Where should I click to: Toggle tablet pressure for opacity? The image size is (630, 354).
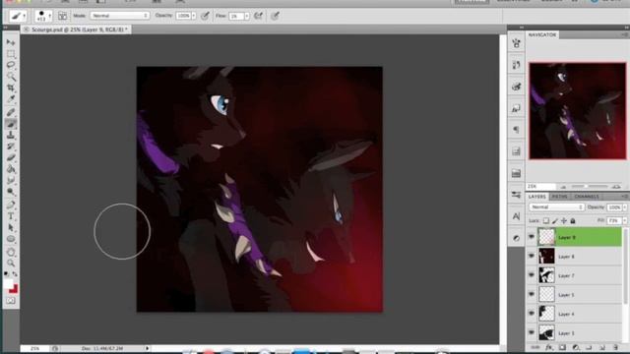pyautogui.click(x=205, y=16)
